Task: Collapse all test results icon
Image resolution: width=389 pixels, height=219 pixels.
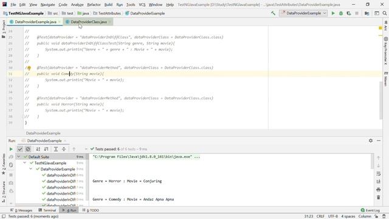Action: pyautogui.click(x=64, y=149)
